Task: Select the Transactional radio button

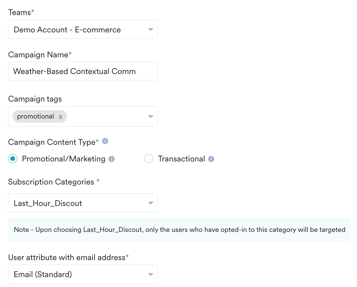Action: [x=149, y=159]
